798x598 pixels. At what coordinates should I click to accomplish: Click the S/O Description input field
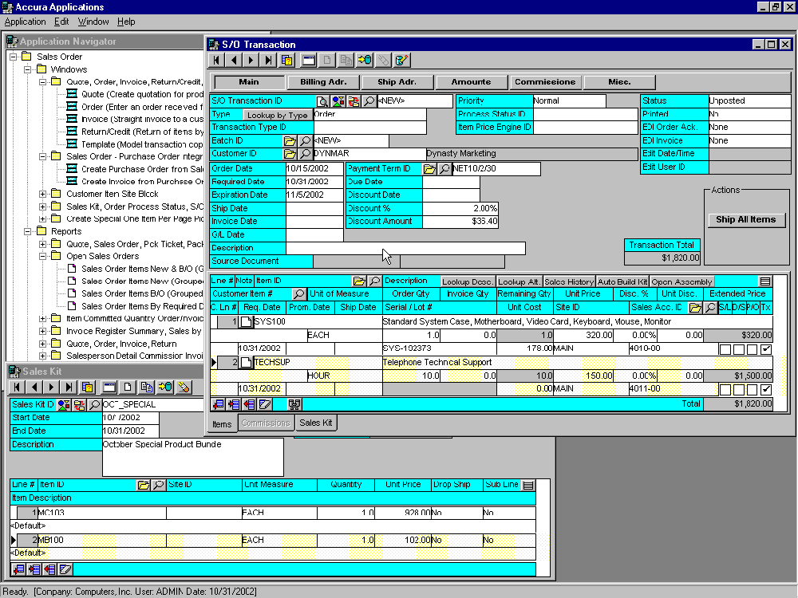click(x=405, y=248)
